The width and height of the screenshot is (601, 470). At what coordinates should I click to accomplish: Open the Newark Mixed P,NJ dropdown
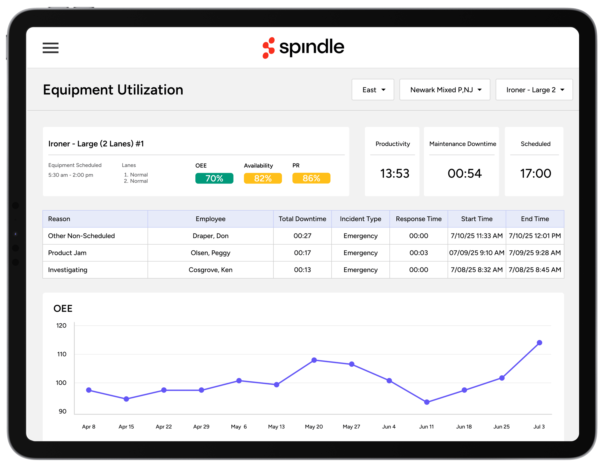coord(444,90)
